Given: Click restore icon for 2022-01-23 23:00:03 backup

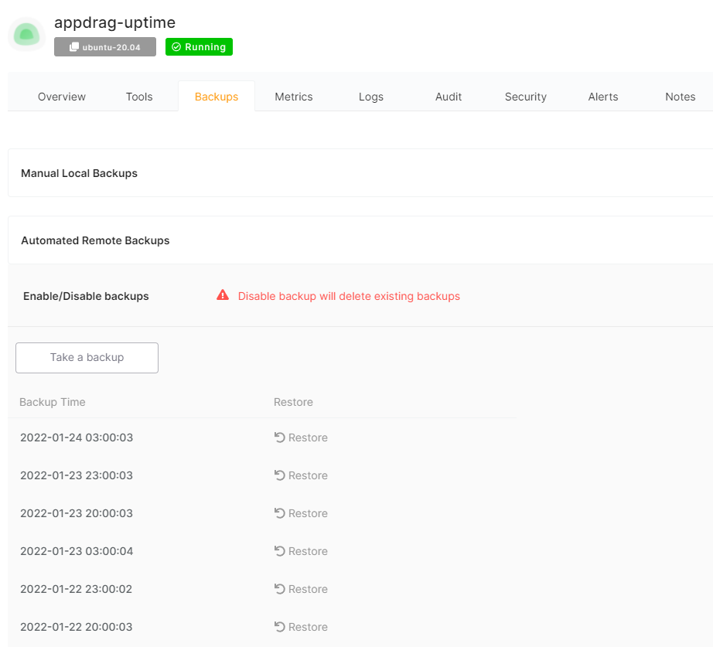Looking at the screenshot, I should click(280, 475).
